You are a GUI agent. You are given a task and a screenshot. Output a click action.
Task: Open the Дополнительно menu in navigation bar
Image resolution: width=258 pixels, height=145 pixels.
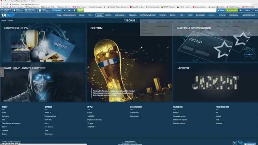249,15
